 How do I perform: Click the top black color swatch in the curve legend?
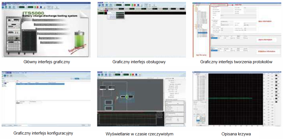tap(277, 75)
